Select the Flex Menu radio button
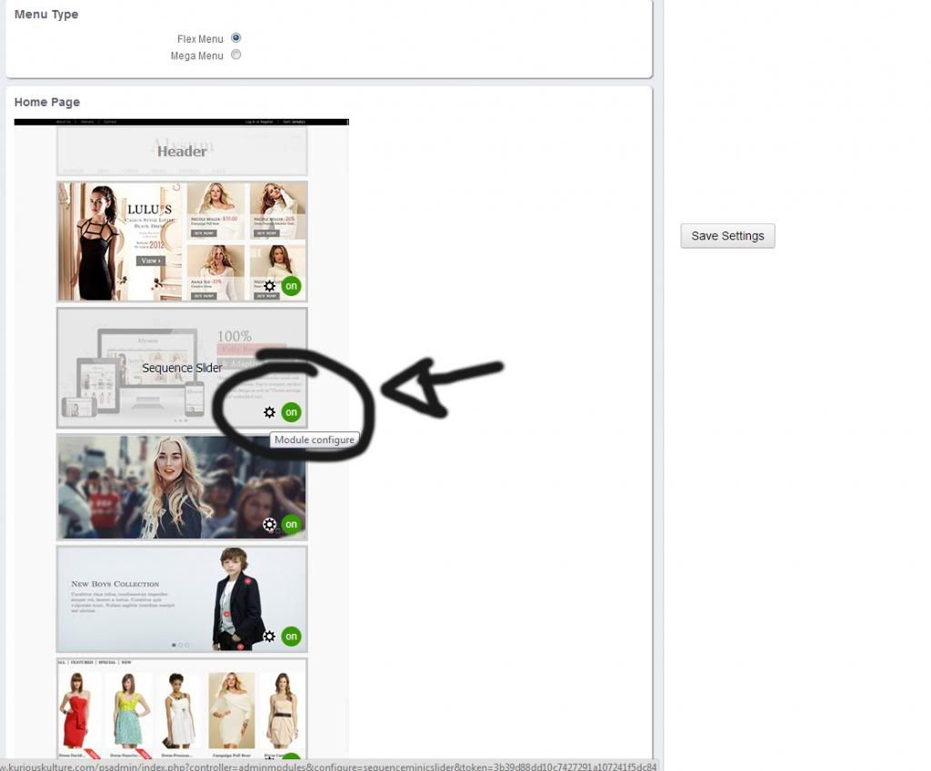The image size is (931, 771). (x=236, y=38)
